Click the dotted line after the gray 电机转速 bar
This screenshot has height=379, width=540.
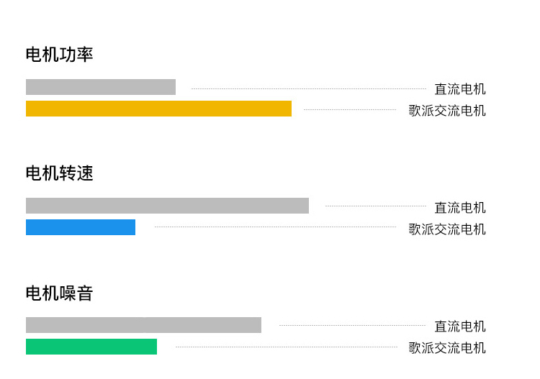[x=376, y=206]
